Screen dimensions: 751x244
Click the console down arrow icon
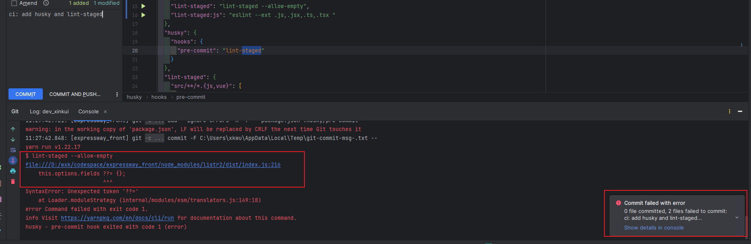pyautogui.click(x=13, y=140)
